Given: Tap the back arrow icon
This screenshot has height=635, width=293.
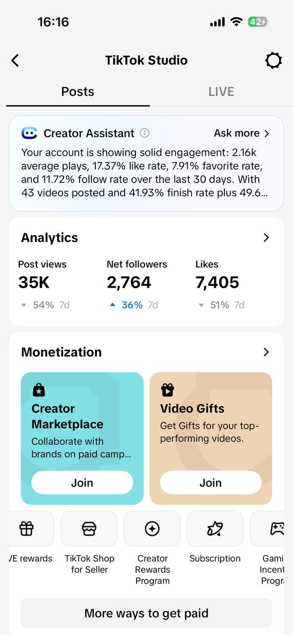Looking at the screenshot, I should tap(15, 61).
